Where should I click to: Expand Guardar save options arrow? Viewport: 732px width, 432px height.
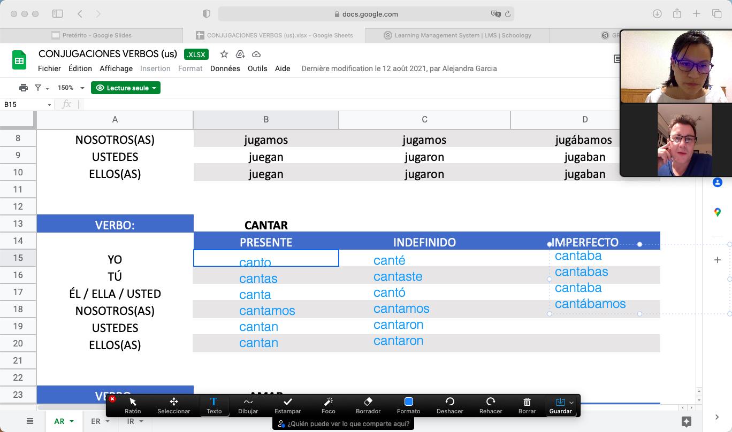click(x=571, y=403)
